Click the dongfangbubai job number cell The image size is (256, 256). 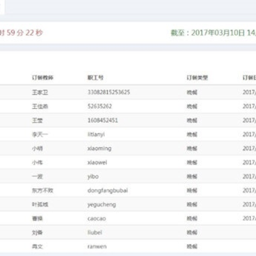[107, 191]
